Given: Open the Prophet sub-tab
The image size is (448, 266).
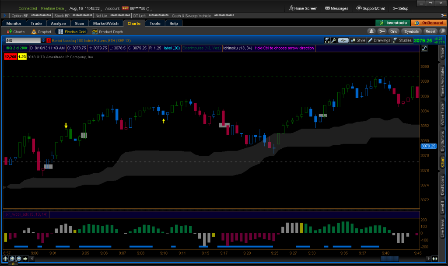Looking at the screenshot, I should click(42, 31).
